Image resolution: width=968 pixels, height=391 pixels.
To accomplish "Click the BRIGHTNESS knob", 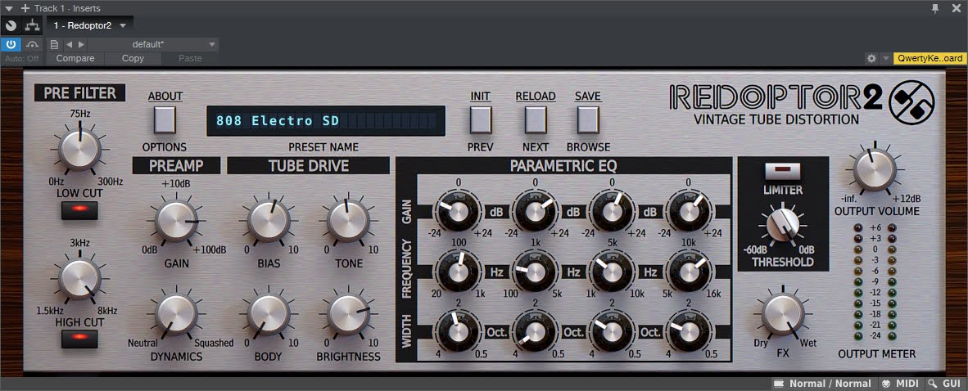I will tap(348, 314).
